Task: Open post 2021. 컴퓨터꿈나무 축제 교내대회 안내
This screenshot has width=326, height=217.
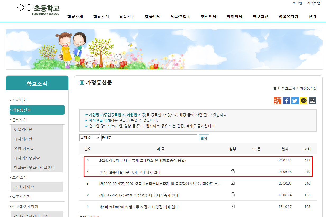Action: 130,172
